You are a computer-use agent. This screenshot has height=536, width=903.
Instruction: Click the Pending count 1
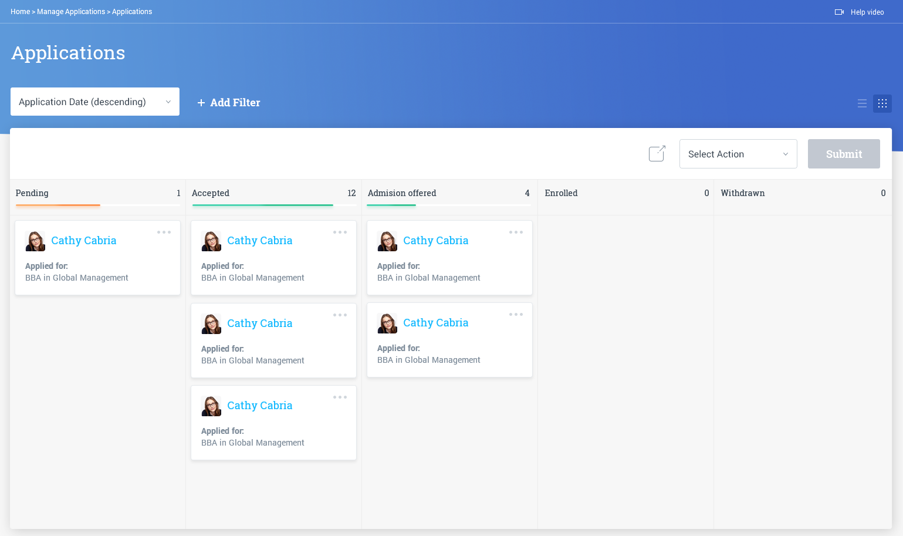click(x=178, y=193)
